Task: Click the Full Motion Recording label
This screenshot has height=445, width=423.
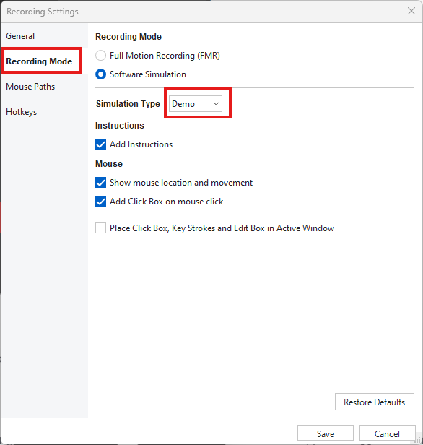Action: click(x=165, y=56)
